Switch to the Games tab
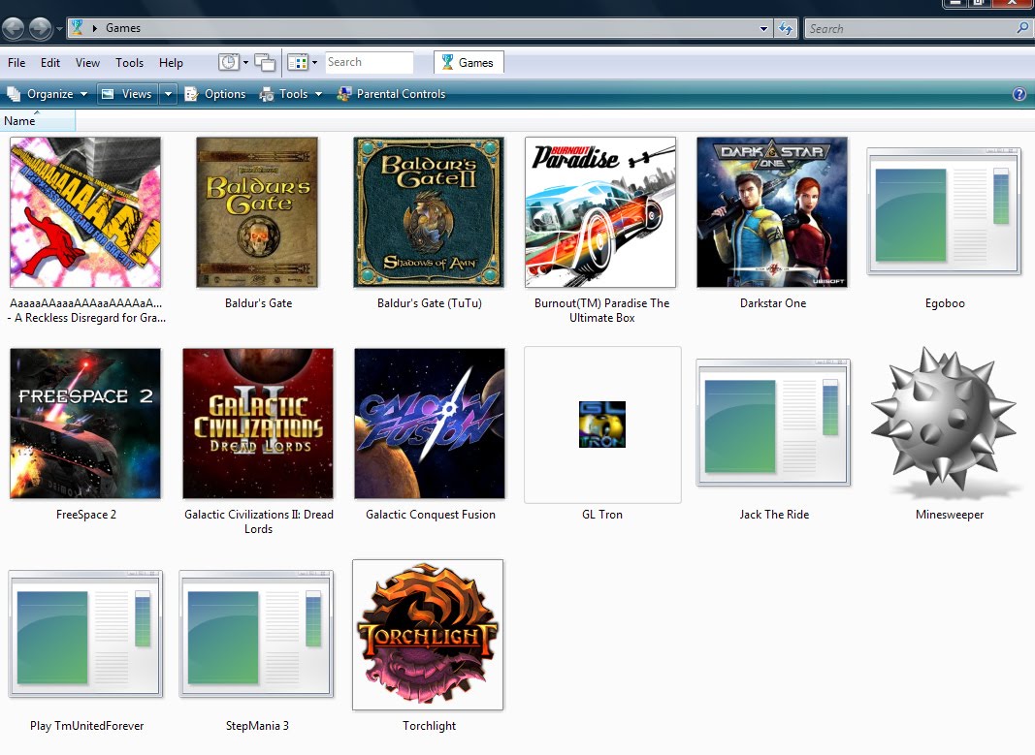The width and height of the screenshot is (1035, 755). coord(469,62)
